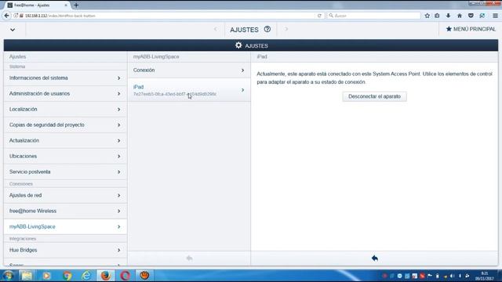
Task: Open Windows Media Player from the taskbar
Action: (x=47, y=276)
